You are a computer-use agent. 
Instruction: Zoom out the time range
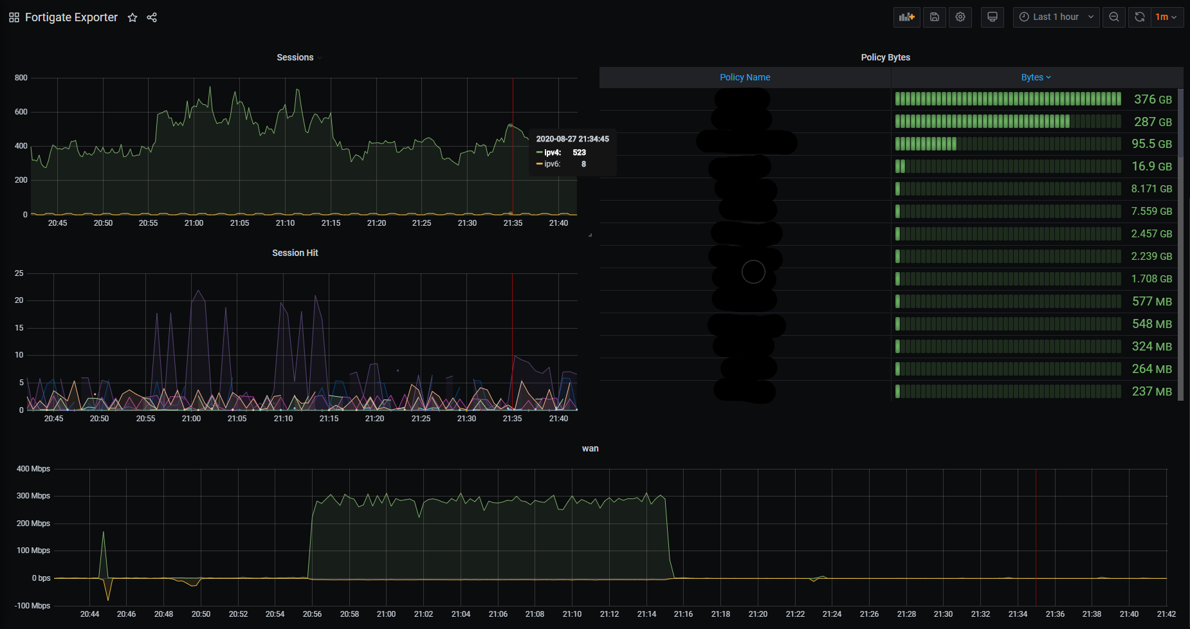1114,17
